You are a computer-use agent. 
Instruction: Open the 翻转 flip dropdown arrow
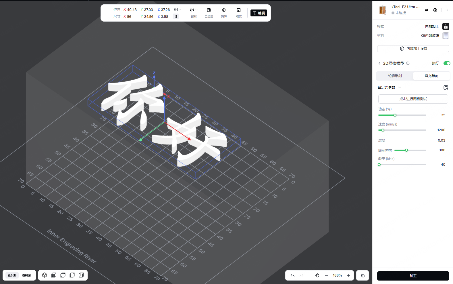coord(197,10)
